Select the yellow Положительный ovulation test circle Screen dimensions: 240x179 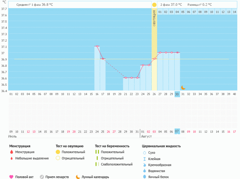click(57, 152)
